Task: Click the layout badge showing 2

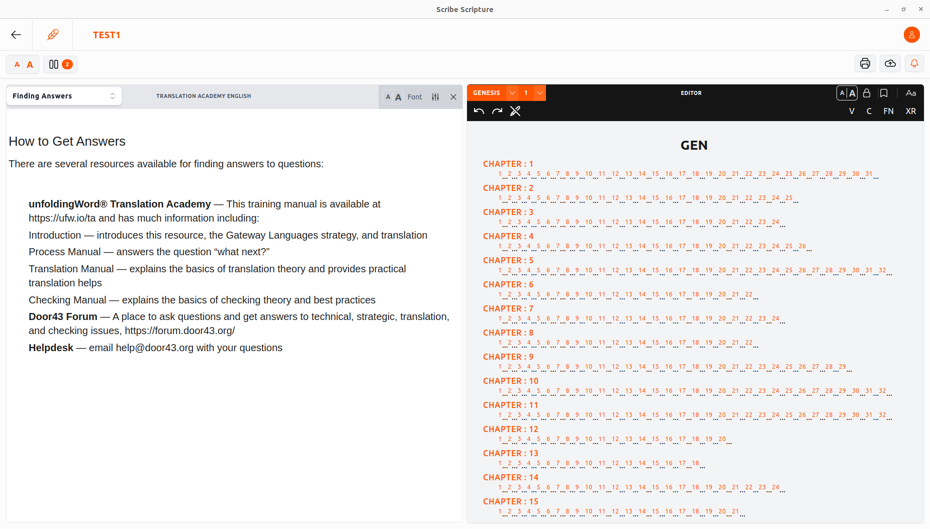Action: (x=67, y=64)
